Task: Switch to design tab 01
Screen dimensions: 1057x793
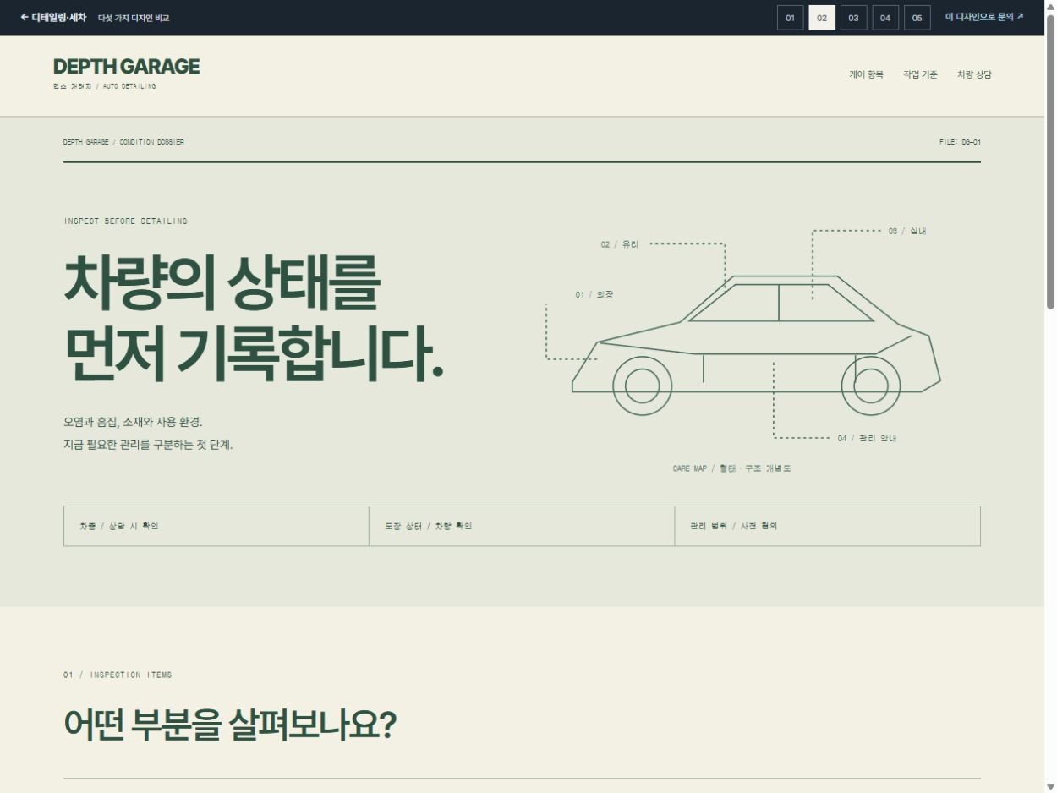Action: pyautogui.click(x=790, y=18)
